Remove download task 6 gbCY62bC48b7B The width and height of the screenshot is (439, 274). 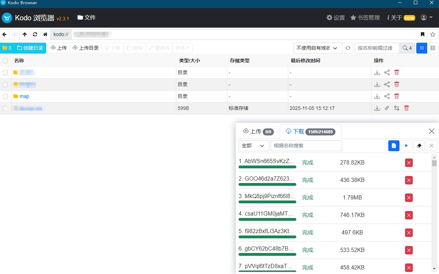tap(409, 250)
